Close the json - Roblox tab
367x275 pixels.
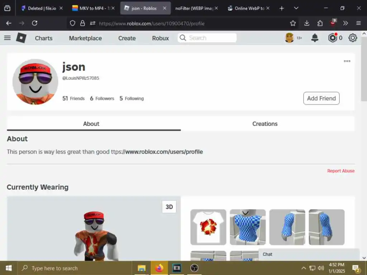click(165, 8)
